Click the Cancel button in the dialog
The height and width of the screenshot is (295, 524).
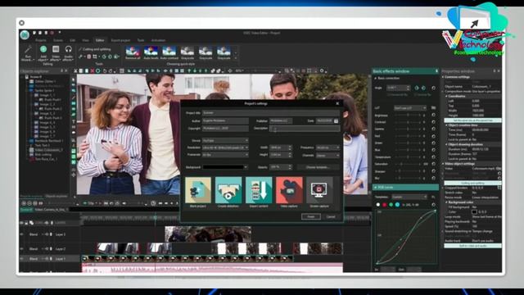pos(331,216)
